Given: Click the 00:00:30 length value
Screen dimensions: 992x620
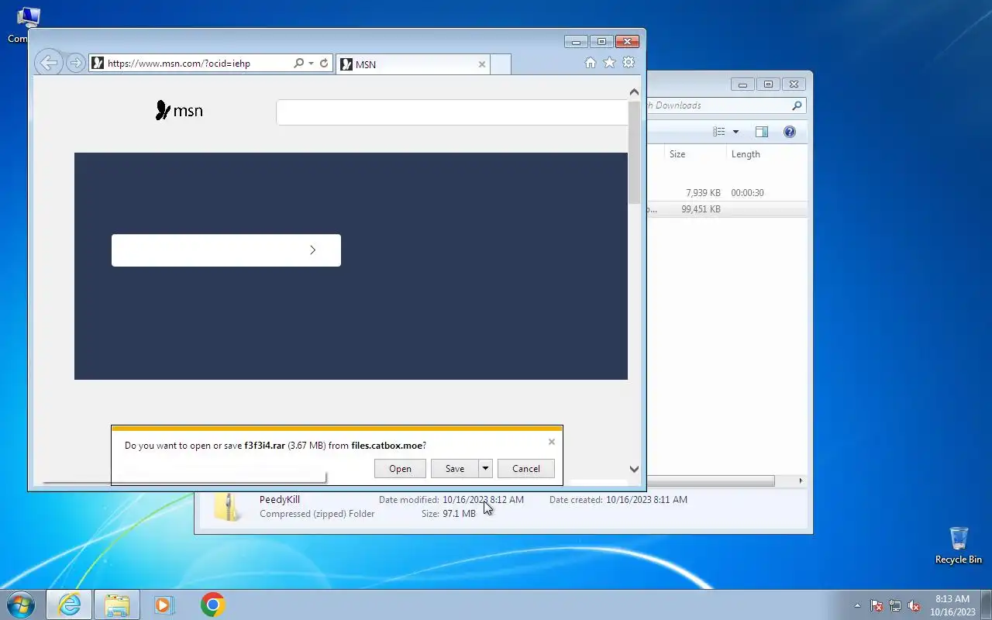Looking at the screenshot, I should [747, 193].
